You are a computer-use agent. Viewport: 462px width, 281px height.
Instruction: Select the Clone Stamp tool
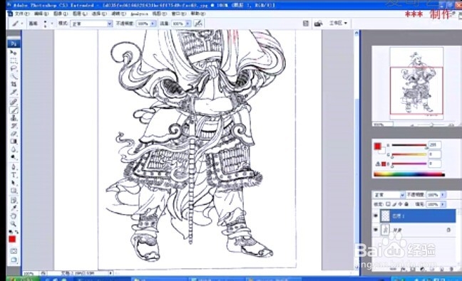(14, 118)
